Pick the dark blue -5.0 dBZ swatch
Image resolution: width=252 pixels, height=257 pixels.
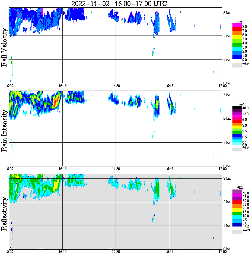coord(237,224)
